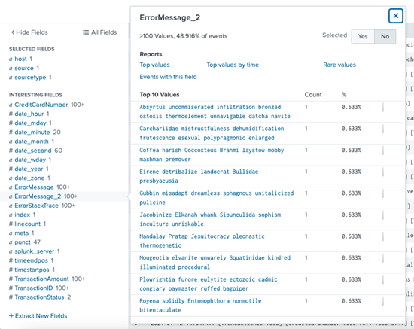This screenshot has width=414, height=329.
Task: Click the plus icon for Extract New Fields
Action: pos(11,315)
